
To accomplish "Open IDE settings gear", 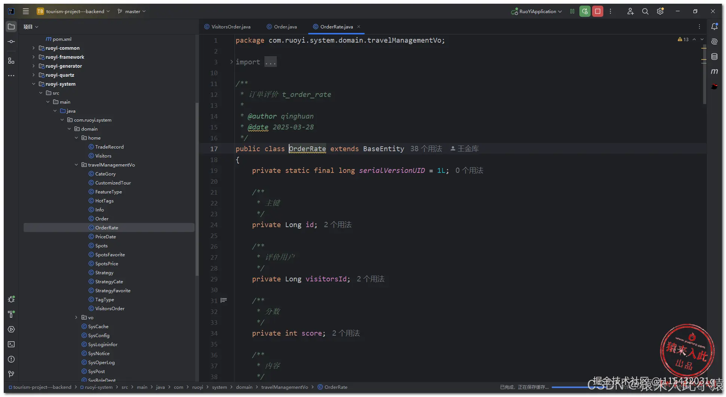I will 660,11.
